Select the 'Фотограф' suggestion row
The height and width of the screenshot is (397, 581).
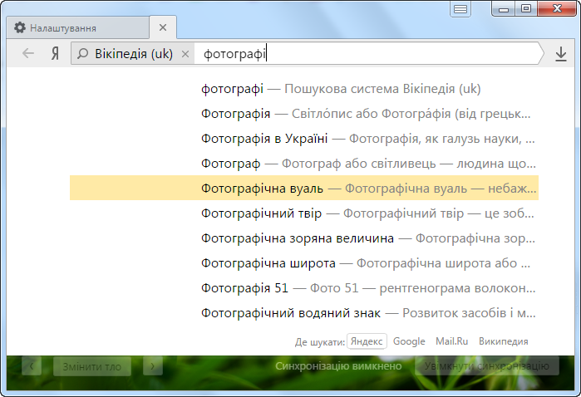pos(304,164)
